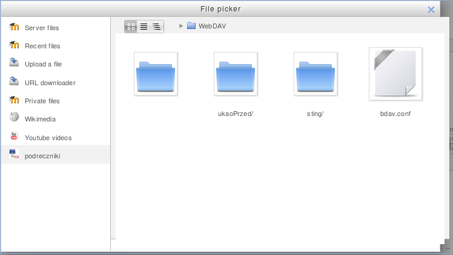This screenshot has height=255, width=453.
Task: Click the Moodle icon beside Recent files
Action: click(14, 45)
